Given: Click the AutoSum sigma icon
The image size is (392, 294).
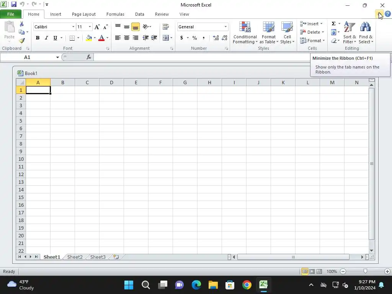Looking at the screenshot, I should [333, 23].
